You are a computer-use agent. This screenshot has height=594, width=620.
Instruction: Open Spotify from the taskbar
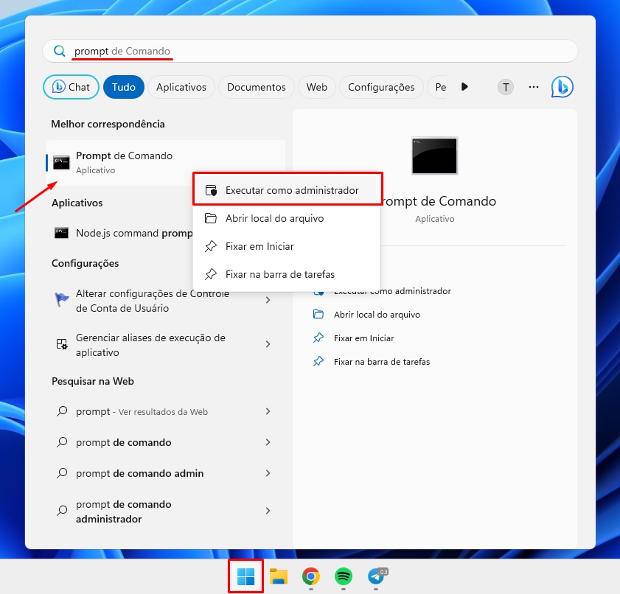[343, 576]
